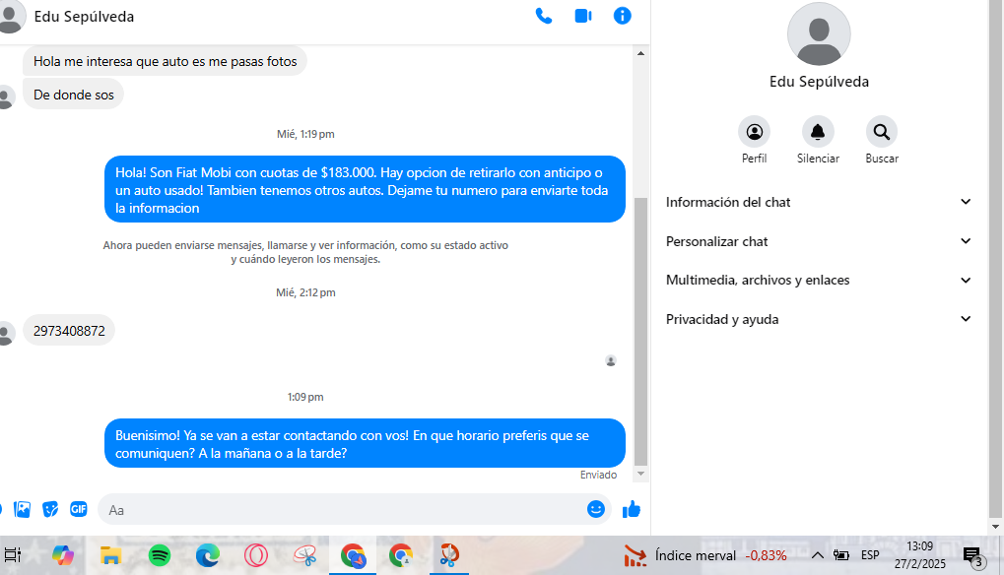Show hidden system tray icons
Screen dimensions: 1004x575
pyautogui.click(x=818, y=555)
